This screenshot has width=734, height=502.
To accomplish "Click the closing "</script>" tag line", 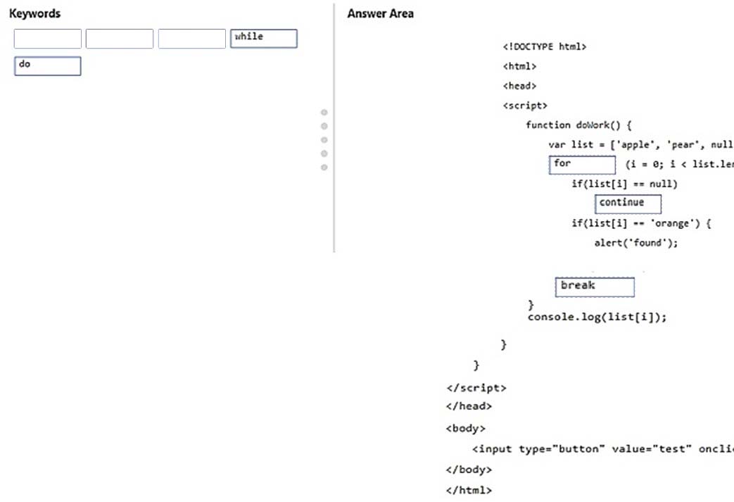I will click(x=476, y=388).
